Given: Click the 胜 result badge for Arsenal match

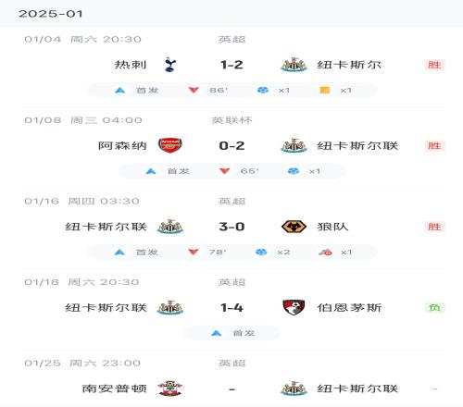Looking at the screenshot, I should (434, 146).
